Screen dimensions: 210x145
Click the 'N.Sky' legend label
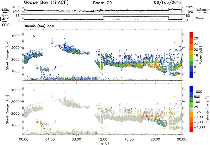pyautogui.click(x=5, y=10)
